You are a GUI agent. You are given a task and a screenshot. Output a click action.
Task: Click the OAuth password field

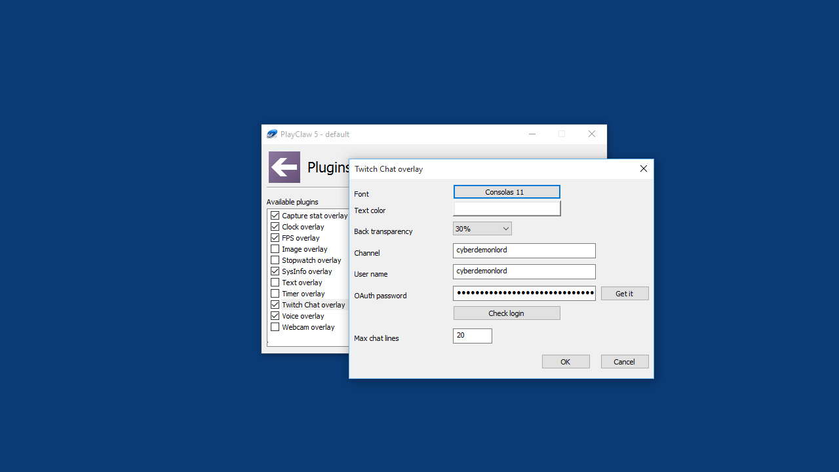click(524, 293)
